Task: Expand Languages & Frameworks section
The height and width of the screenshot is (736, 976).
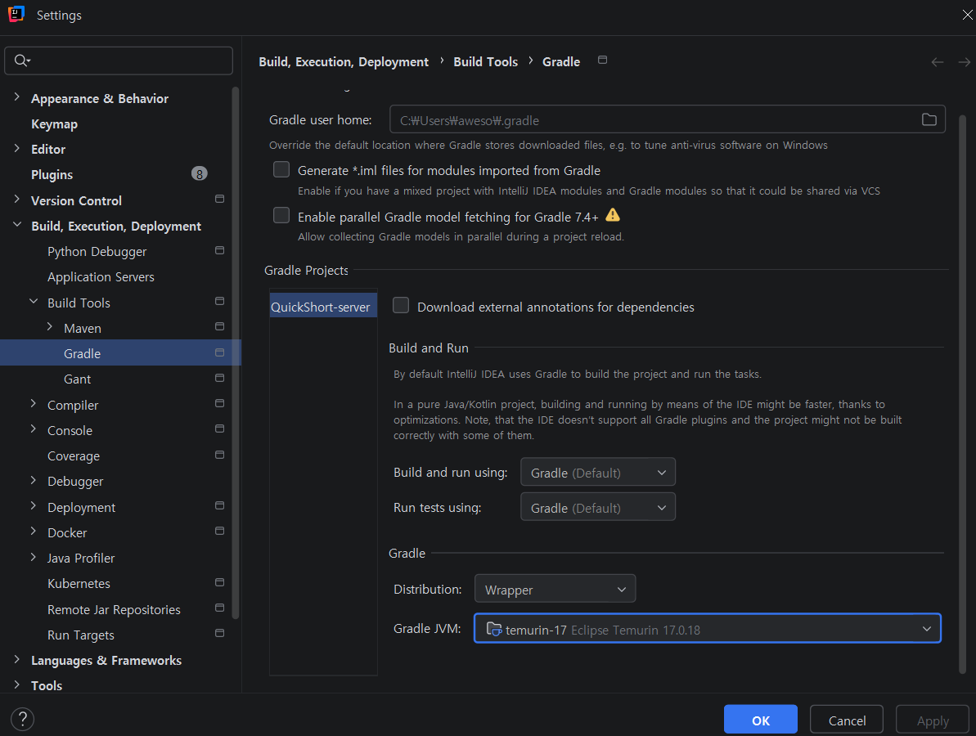Action: [17, 659]
